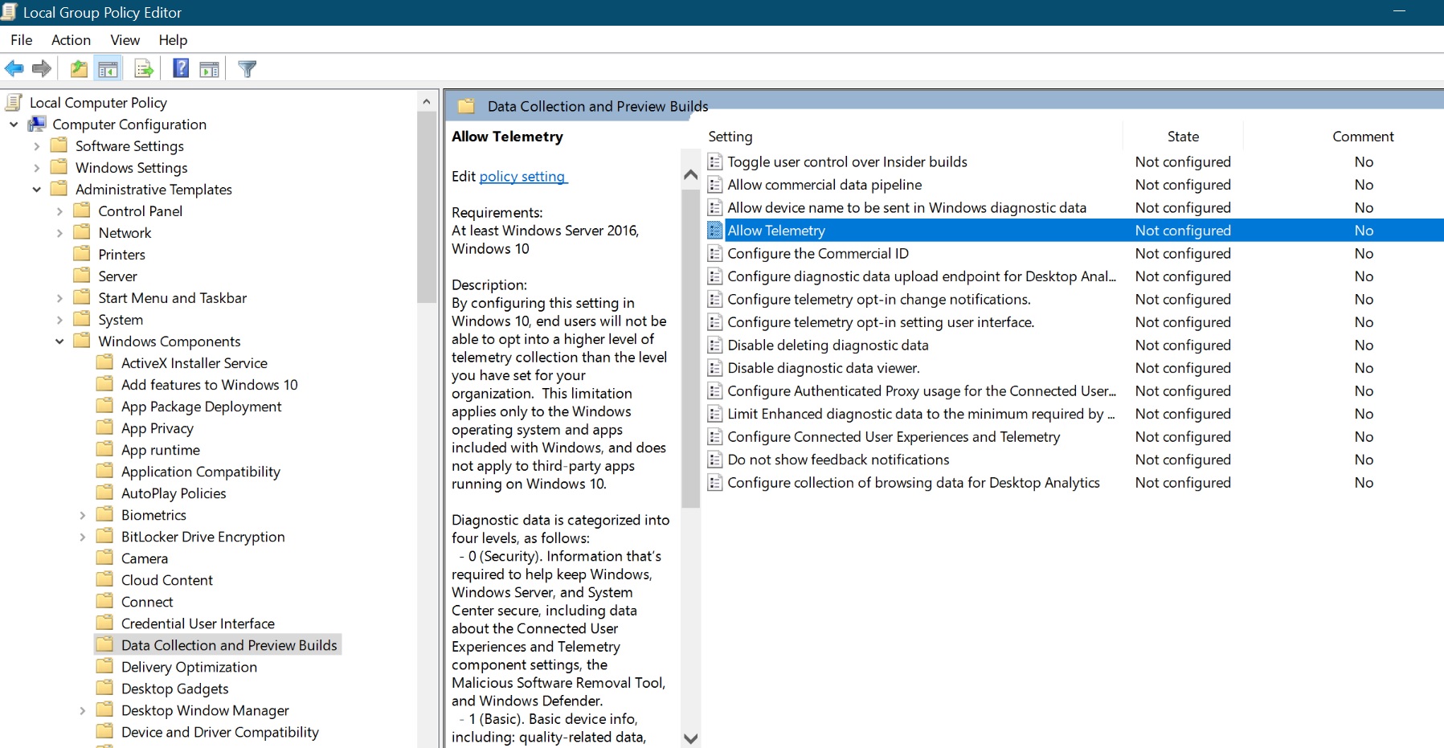Click icon of Do not show feedback notifications
This screenshot has width=1444, height=748.
[715, 460]
